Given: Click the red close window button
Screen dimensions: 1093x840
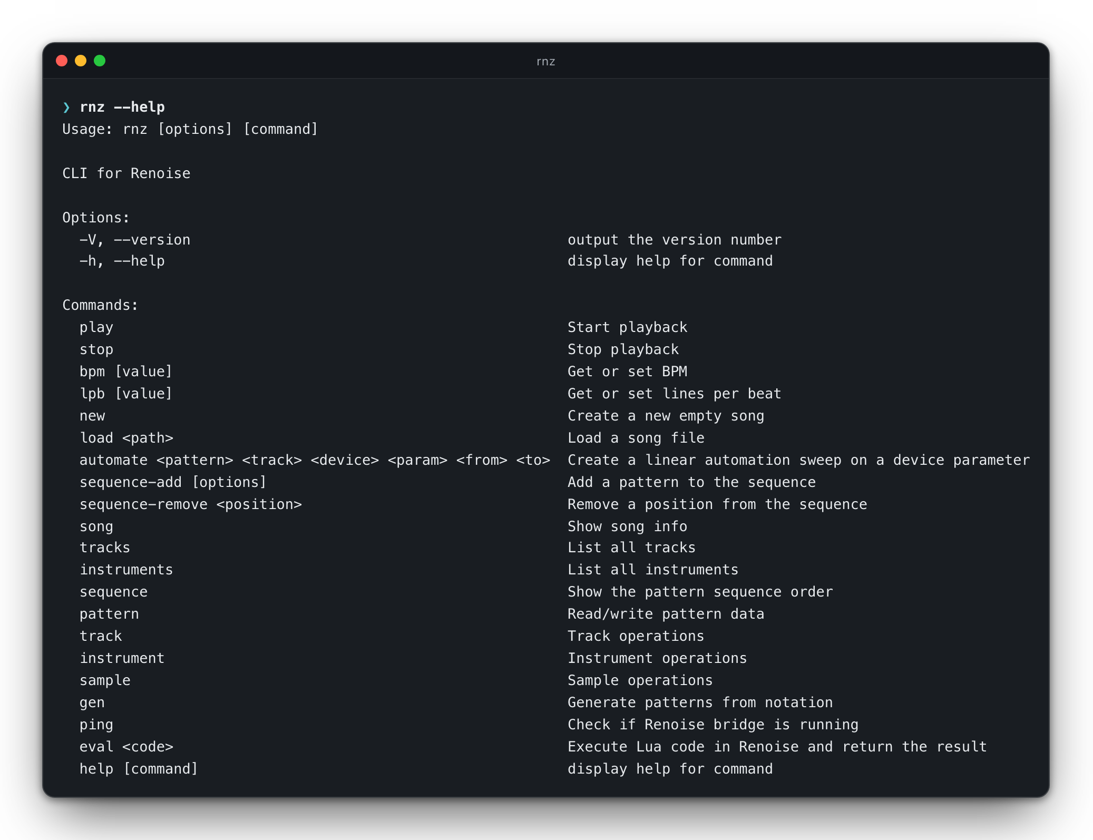Looking at the screenshot, I should click(x=62, y=61).
